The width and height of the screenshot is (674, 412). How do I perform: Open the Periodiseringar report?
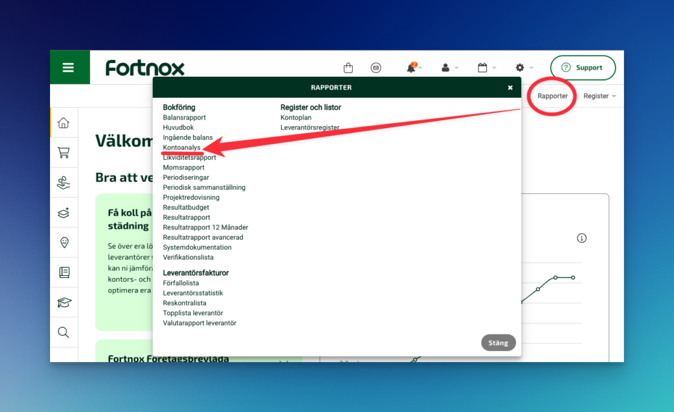(x=186, y=177)
